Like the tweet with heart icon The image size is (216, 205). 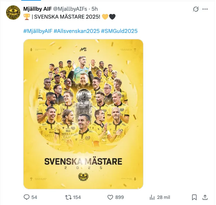click(110, 197)
